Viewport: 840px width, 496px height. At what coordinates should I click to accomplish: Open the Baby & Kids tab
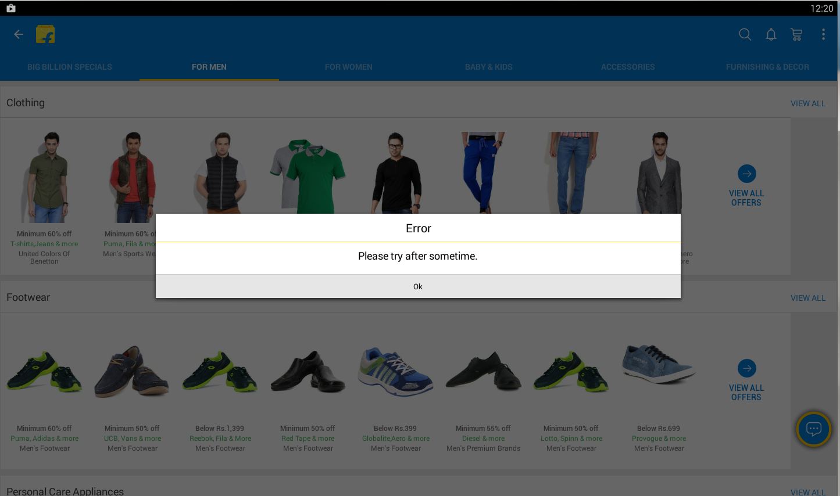coord(489,67)
